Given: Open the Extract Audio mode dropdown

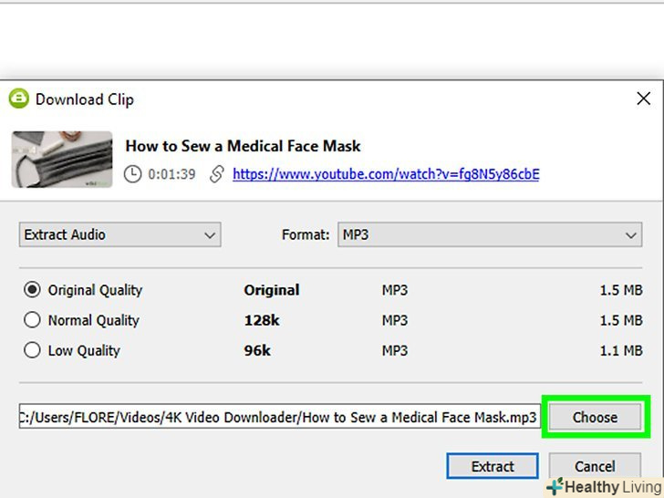Looking at the screenshot, I should coord(119,234).
